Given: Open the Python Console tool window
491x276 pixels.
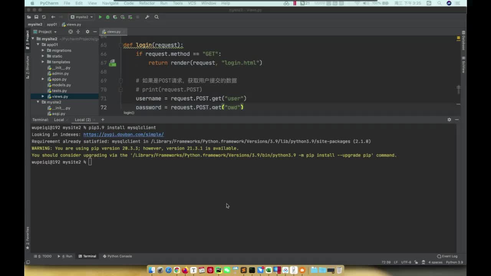Looking at the screenshot, I should 117,256.
